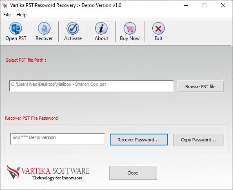Click the "Select PST file Path :" label

tap(26, 60)
